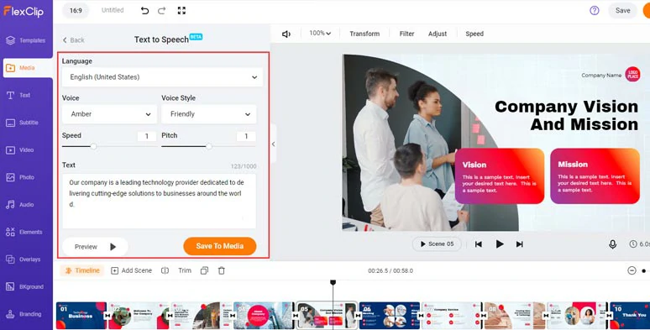Viewport: 650px width, 330px height.
Task: Click the FlexClip logo
Action: (24, 11)
